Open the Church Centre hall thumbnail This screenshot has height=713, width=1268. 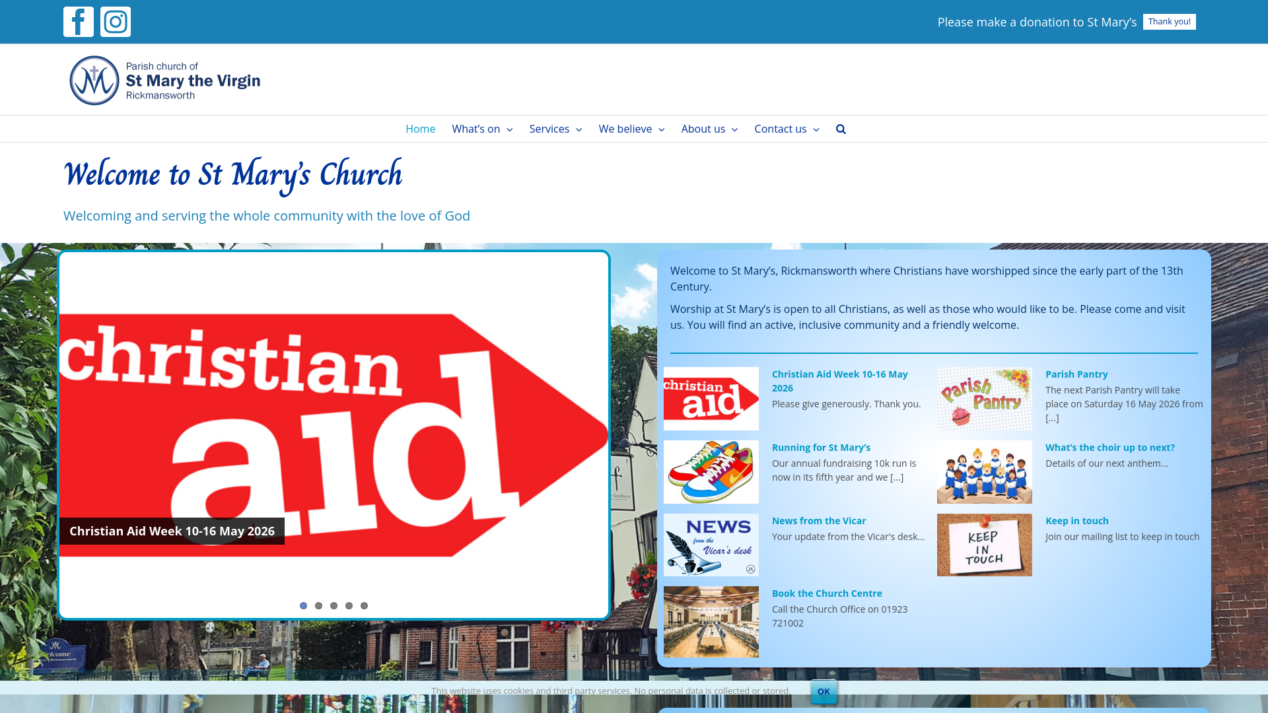(x=711, y=622)
